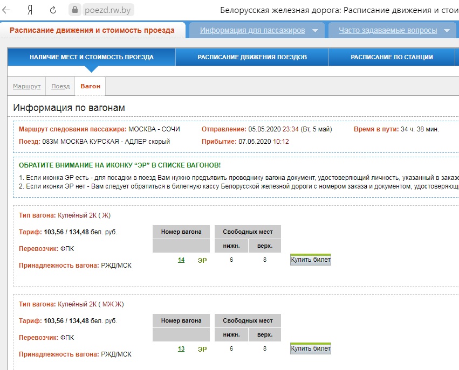Click the ЭР icon for car 14
459x370 pixels.
coord(202,260)
